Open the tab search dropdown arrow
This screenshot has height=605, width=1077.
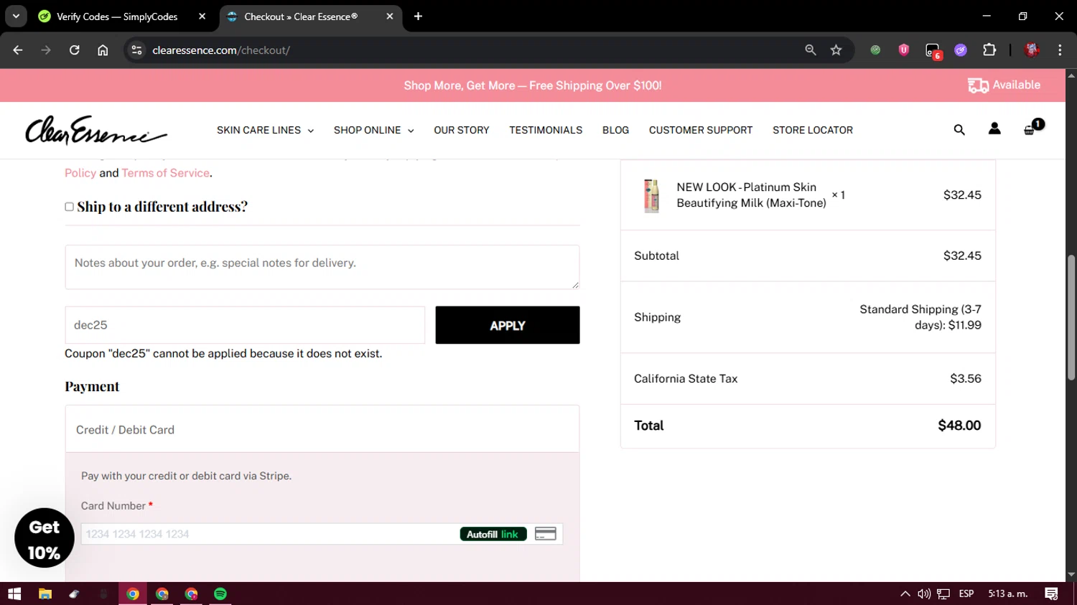[x=16, y=16]
